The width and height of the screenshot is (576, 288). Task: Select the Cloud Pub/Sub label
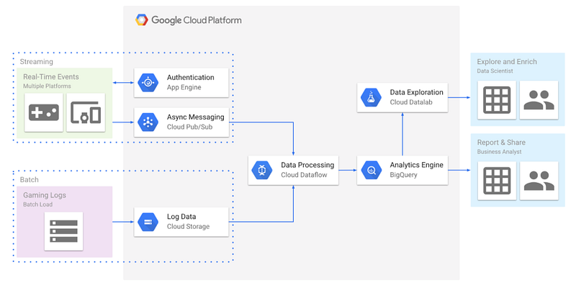pyautogui.click(x=189, y=127)
